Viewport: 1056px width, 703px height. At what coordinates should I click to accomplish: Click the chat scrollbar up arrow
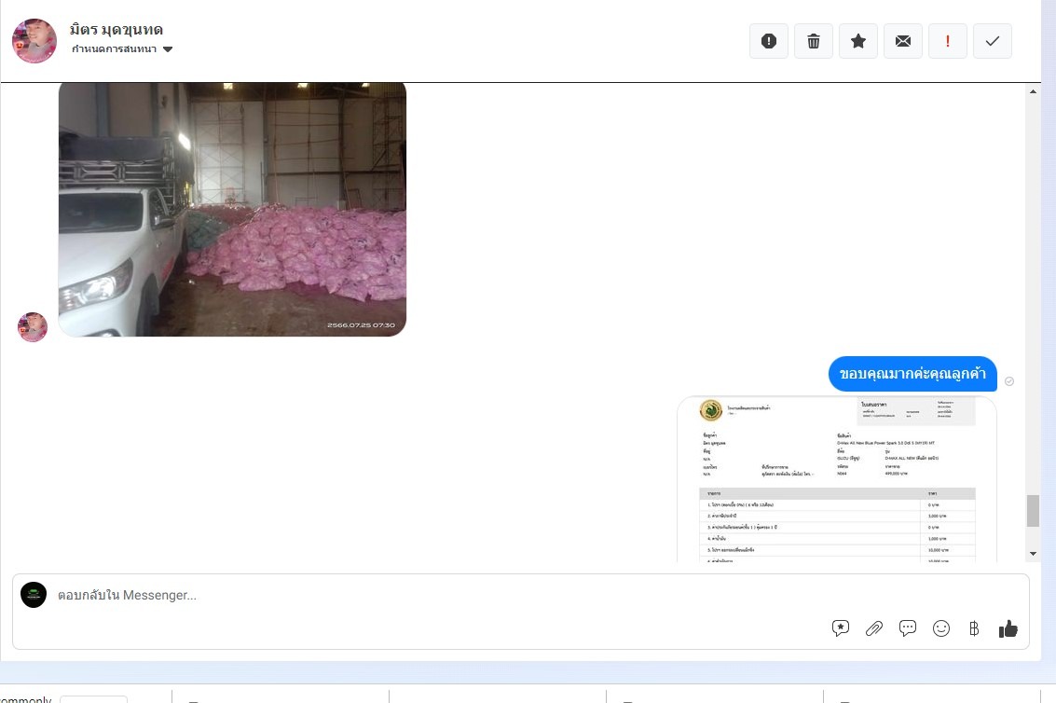(x=1033, y=91)
